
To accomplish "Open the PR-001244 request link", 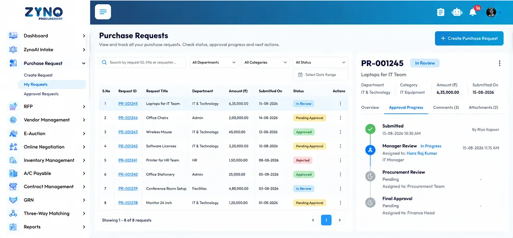I will click(x=128, y=118).
